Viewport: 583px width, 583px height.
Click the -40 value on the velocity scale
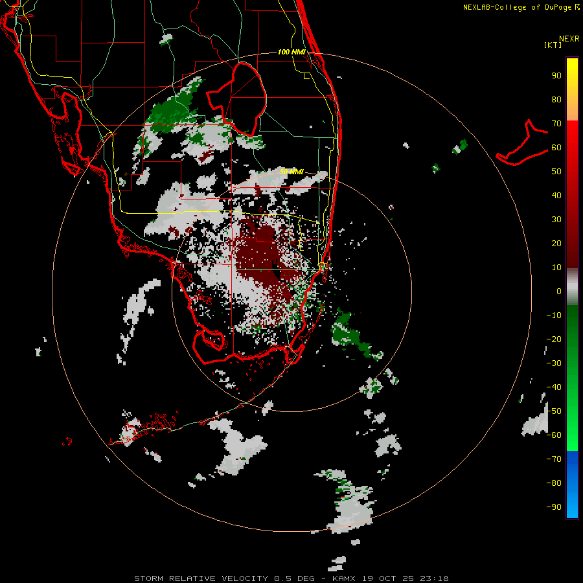(x=554, y=387)
